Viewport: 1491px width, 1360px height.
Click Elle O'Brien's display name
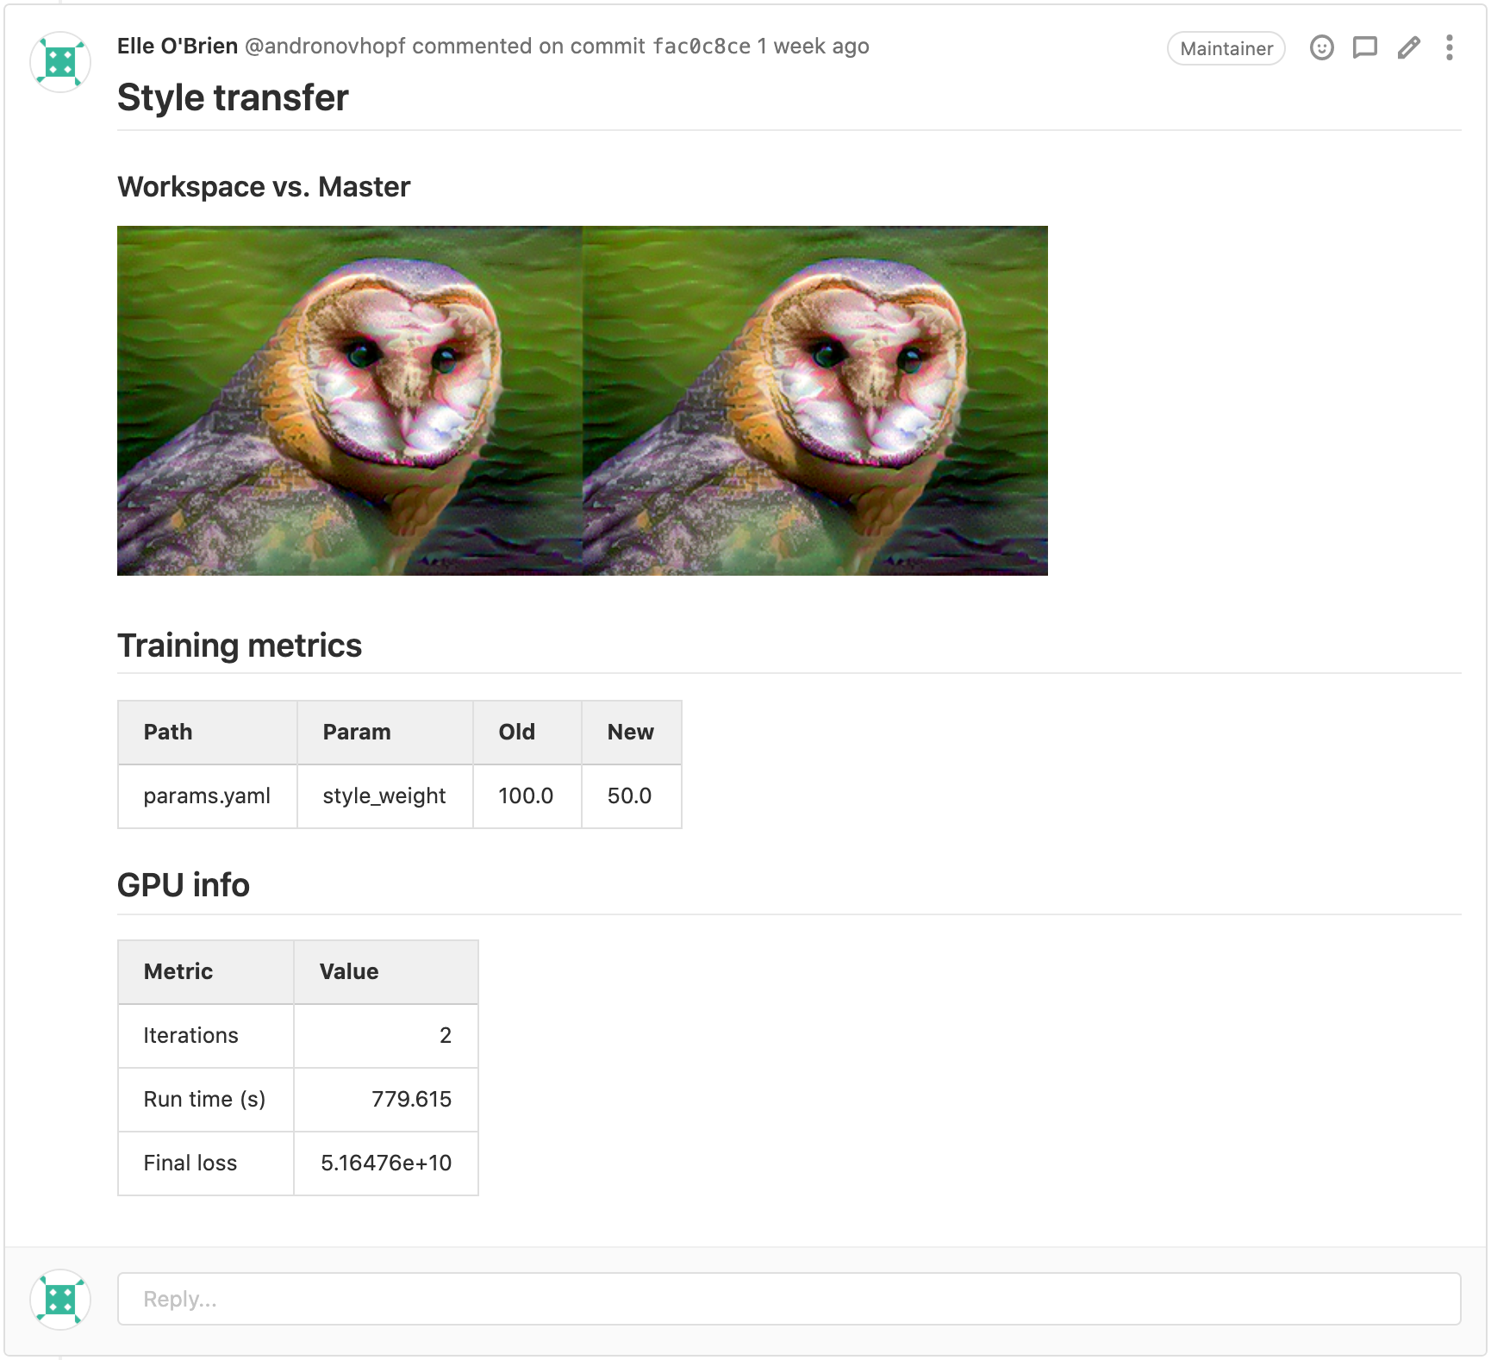tap(176, 46)
